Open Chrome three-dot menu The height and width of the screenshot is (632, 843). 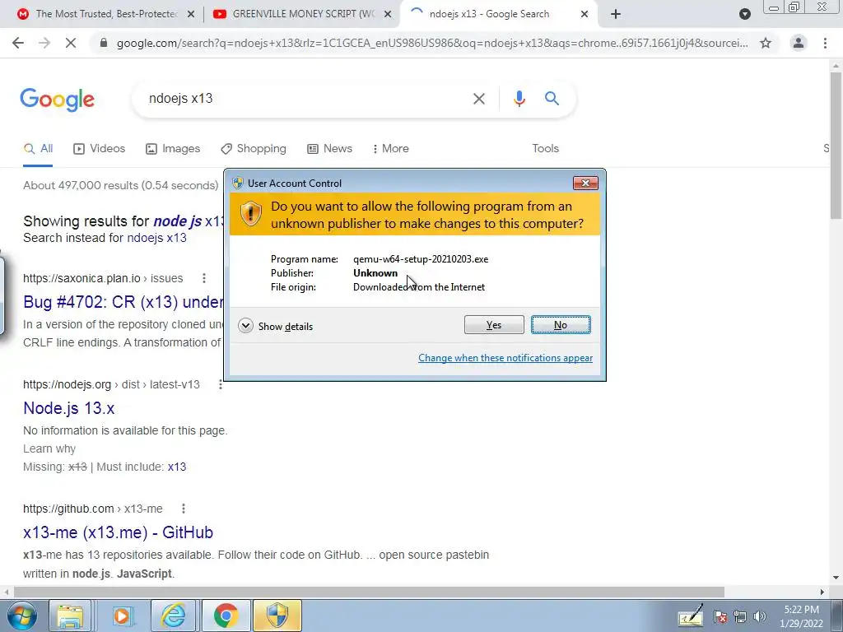(825, 43)
